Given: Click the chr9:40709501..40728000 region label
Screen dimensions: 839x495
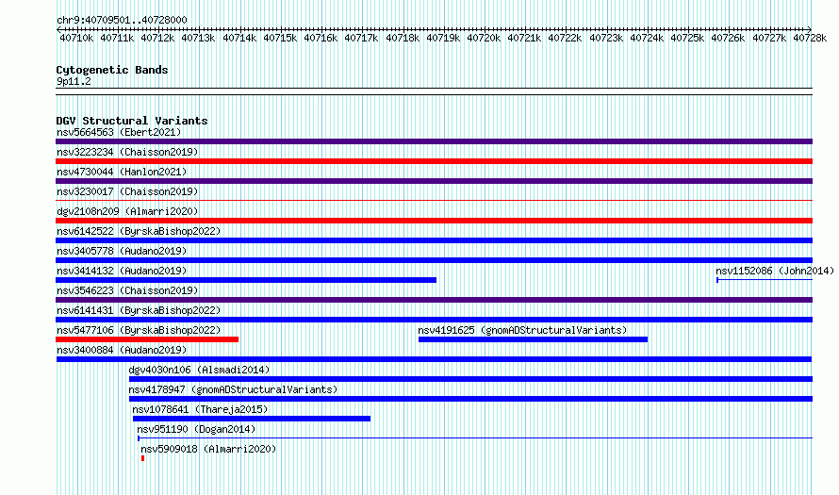Looking at the screenshot, I should tap(122, 20).
